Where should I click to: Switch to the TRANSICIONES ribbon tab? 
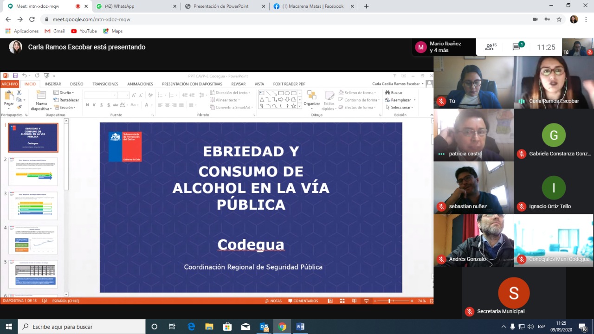[x=105, y=84]
